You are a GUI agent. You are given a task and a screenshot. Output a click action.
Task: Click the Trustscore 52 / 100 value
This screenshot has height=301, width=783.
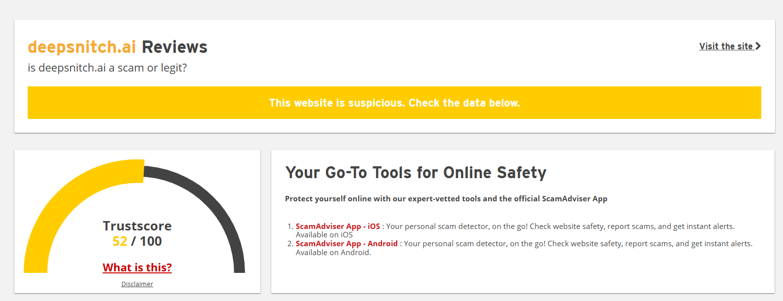coord(137,241)
